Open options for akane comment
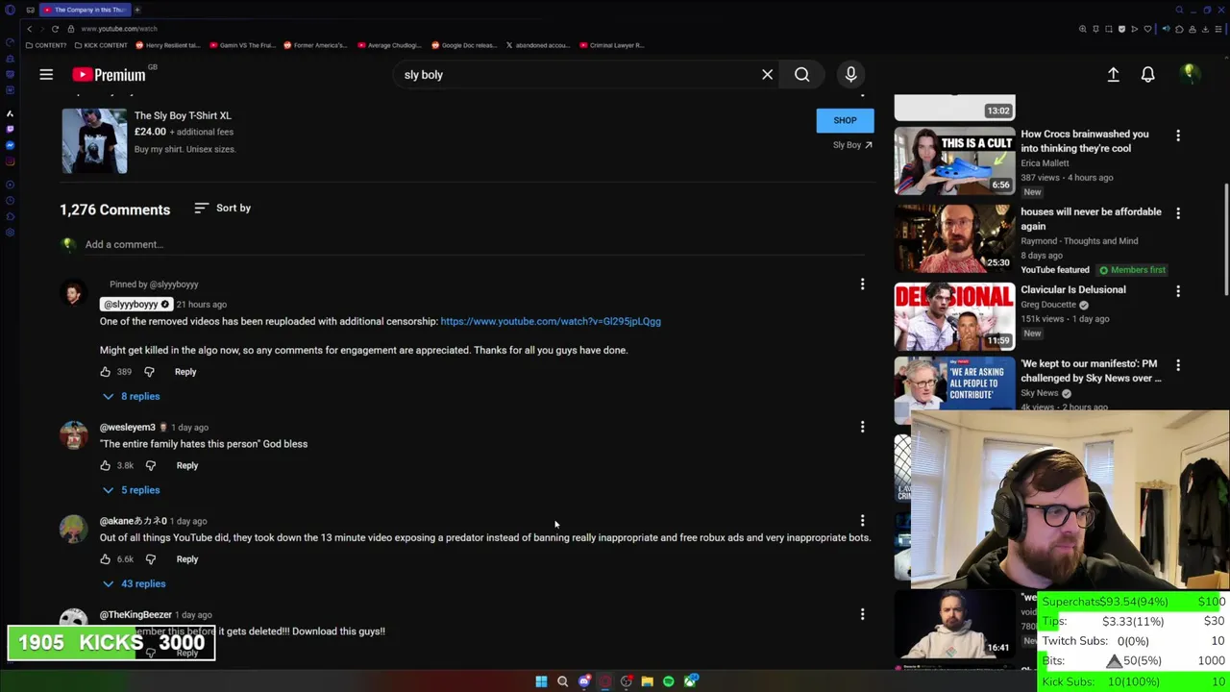 862,521
